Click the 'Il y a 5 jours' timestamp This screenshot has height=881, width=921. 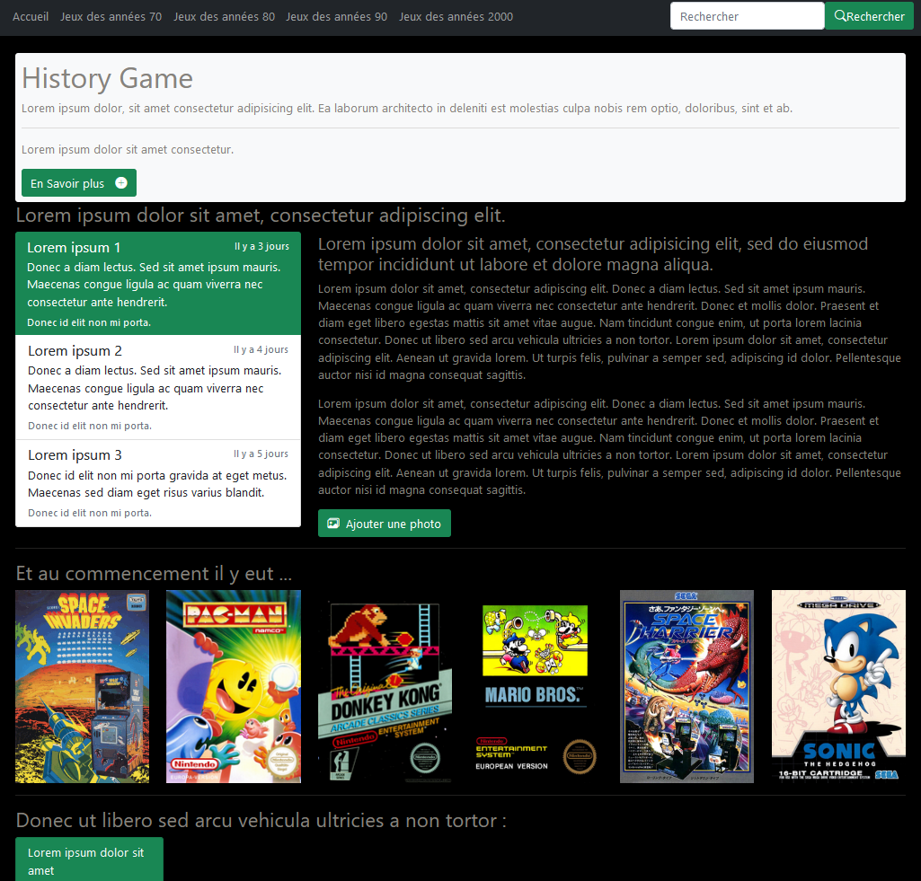pos(261,454)
